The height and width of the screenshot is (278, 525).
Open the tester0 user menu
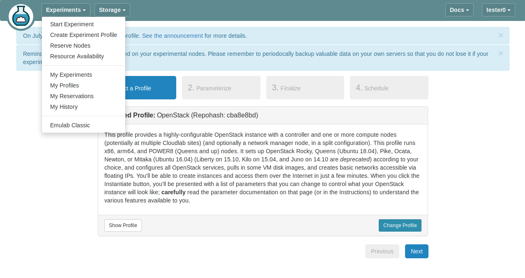(x=498, y=10)
